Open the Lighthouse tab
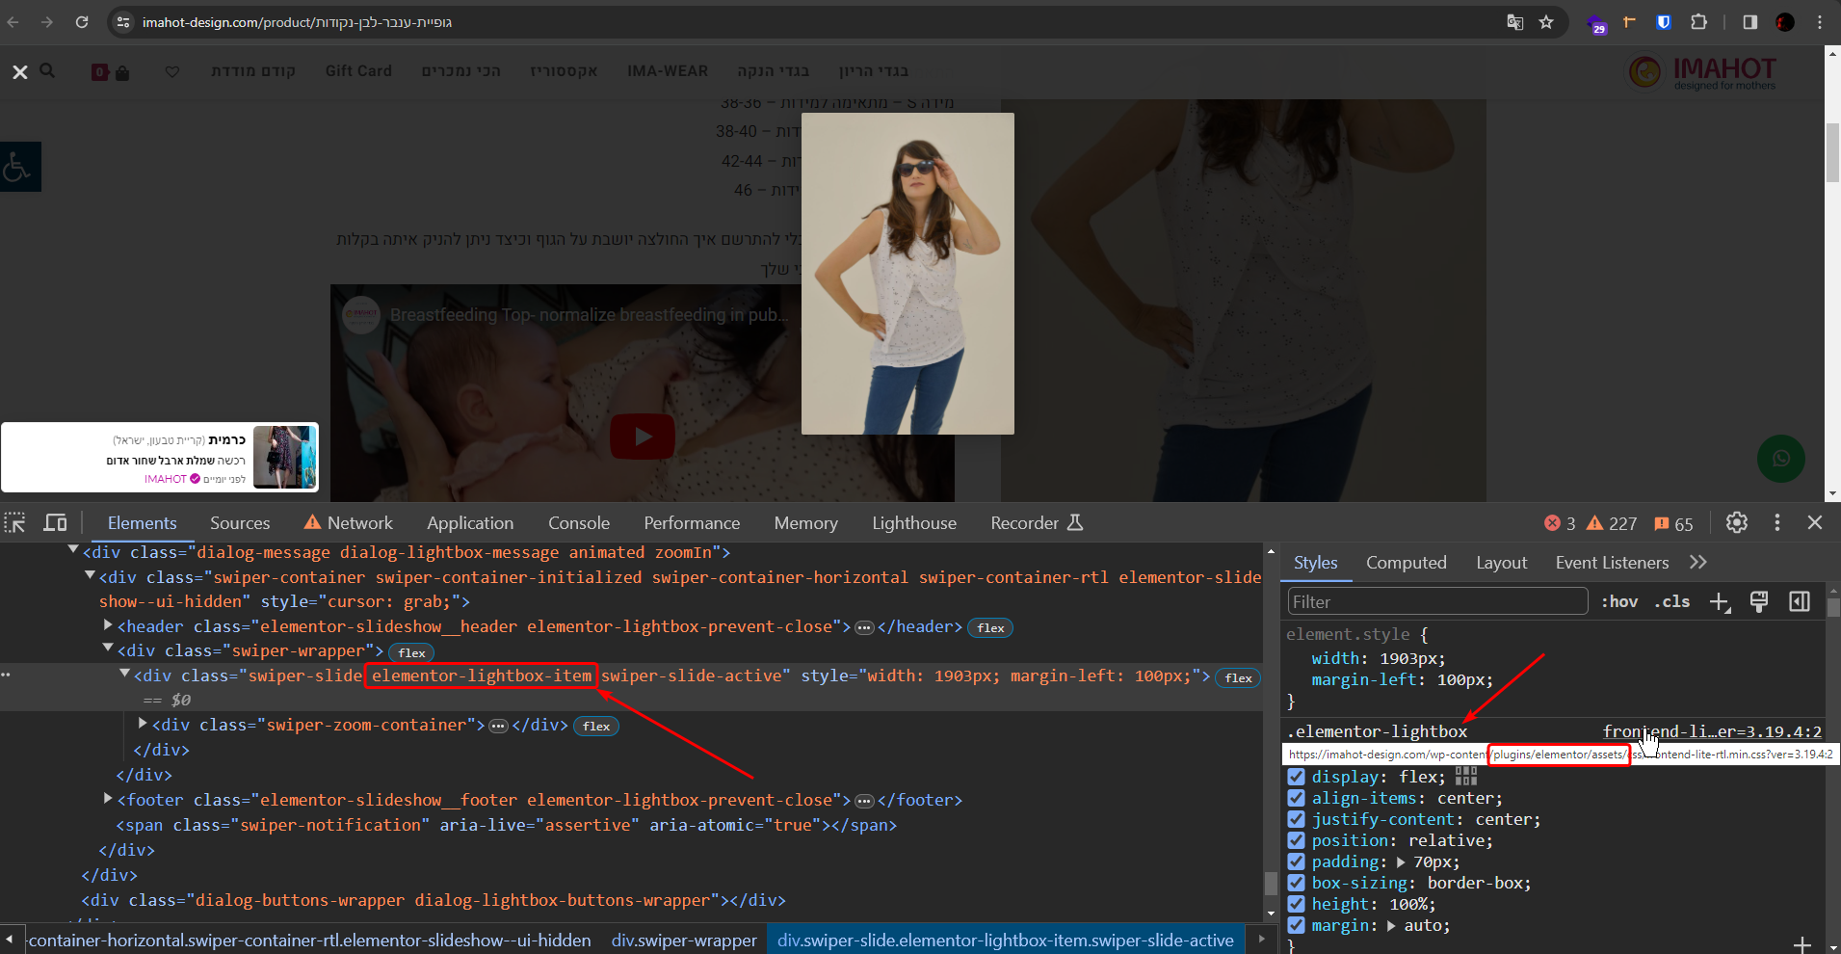The image size is (1841, 954). click(914, 523)
